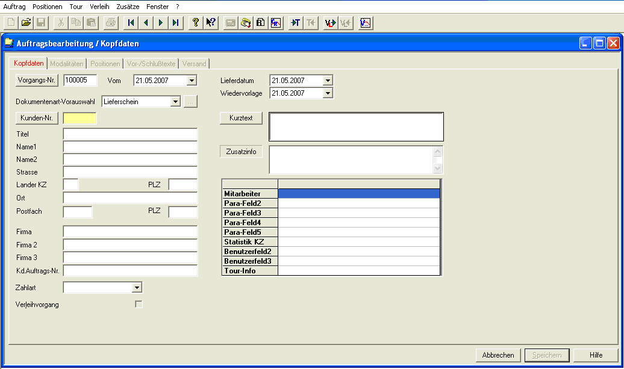Click the open folder toolbar icon

click(26, 23)
